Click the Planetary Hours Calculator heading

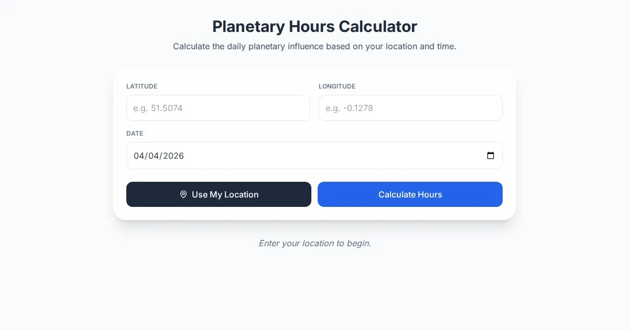[x=314, y=26]
